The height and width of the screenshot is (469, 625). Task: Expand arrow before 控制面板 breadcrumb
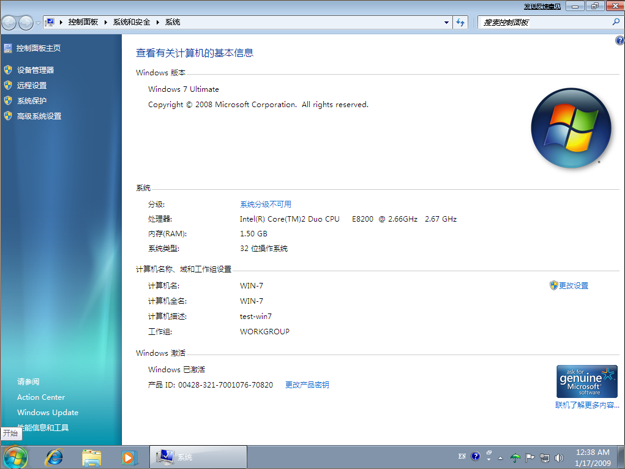61,22
